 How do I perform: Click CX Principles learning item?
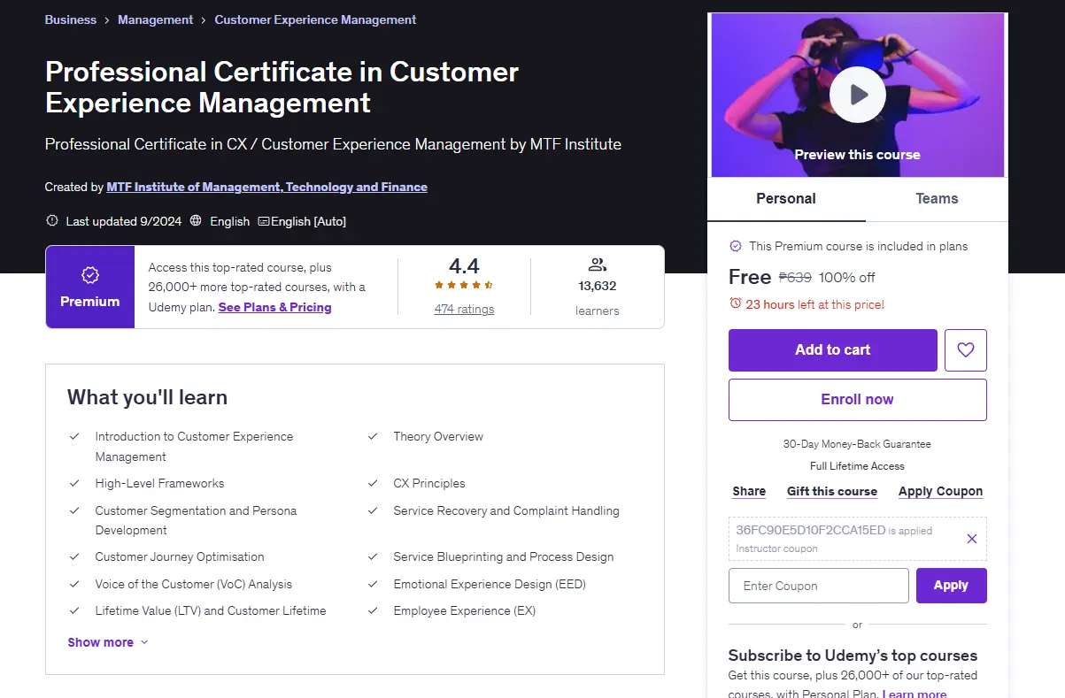click(429, 483)
